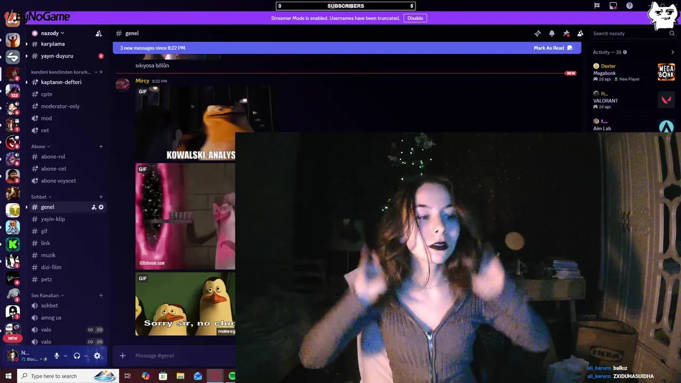Viewport: 681px width, 383px height.
Task: Join the sohbet voice channel
Action: point(67,305)
